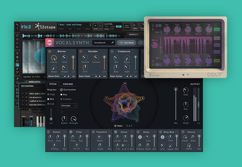Open Biovox advanced sliders settings icon

click(x=73, y=76)
